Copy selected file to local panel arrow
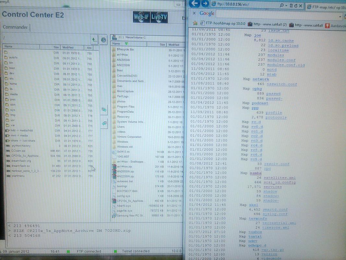The height and width of the screenshot is (260, 346). [104, 110]
